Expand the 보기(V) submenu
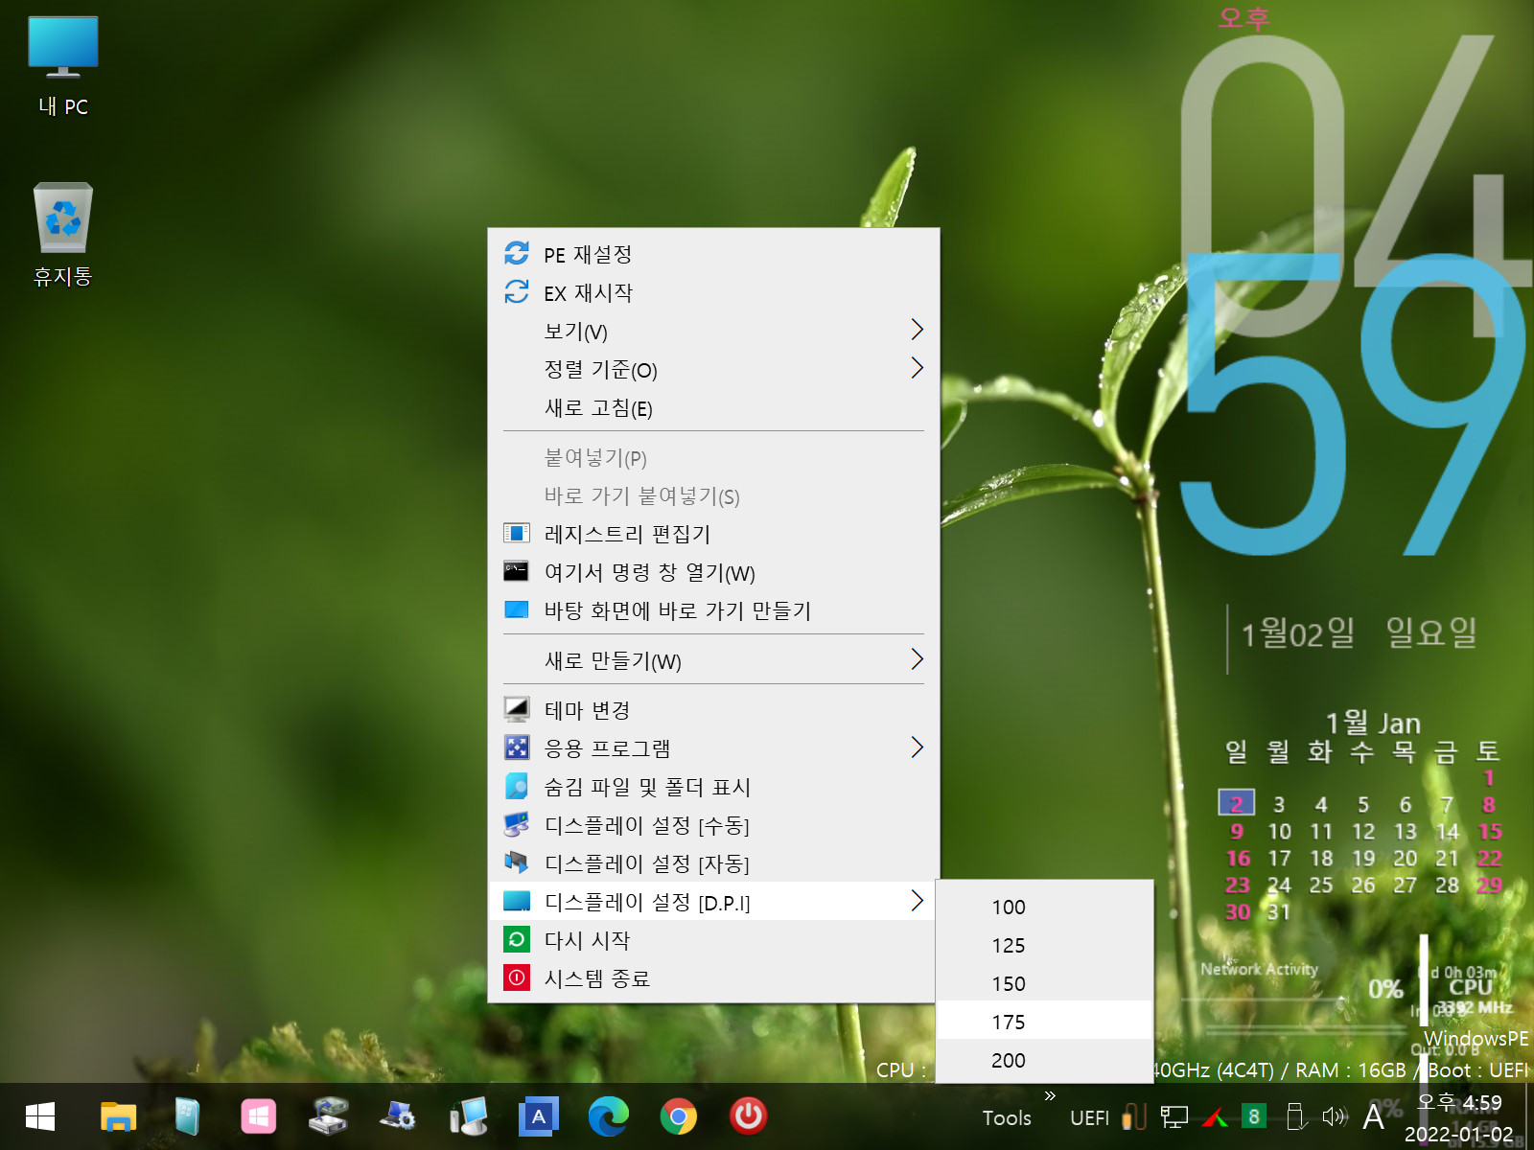Image resolution: width=1534 pixels, height=1150 pixels. pyautogui.click(x=713, y=331)
